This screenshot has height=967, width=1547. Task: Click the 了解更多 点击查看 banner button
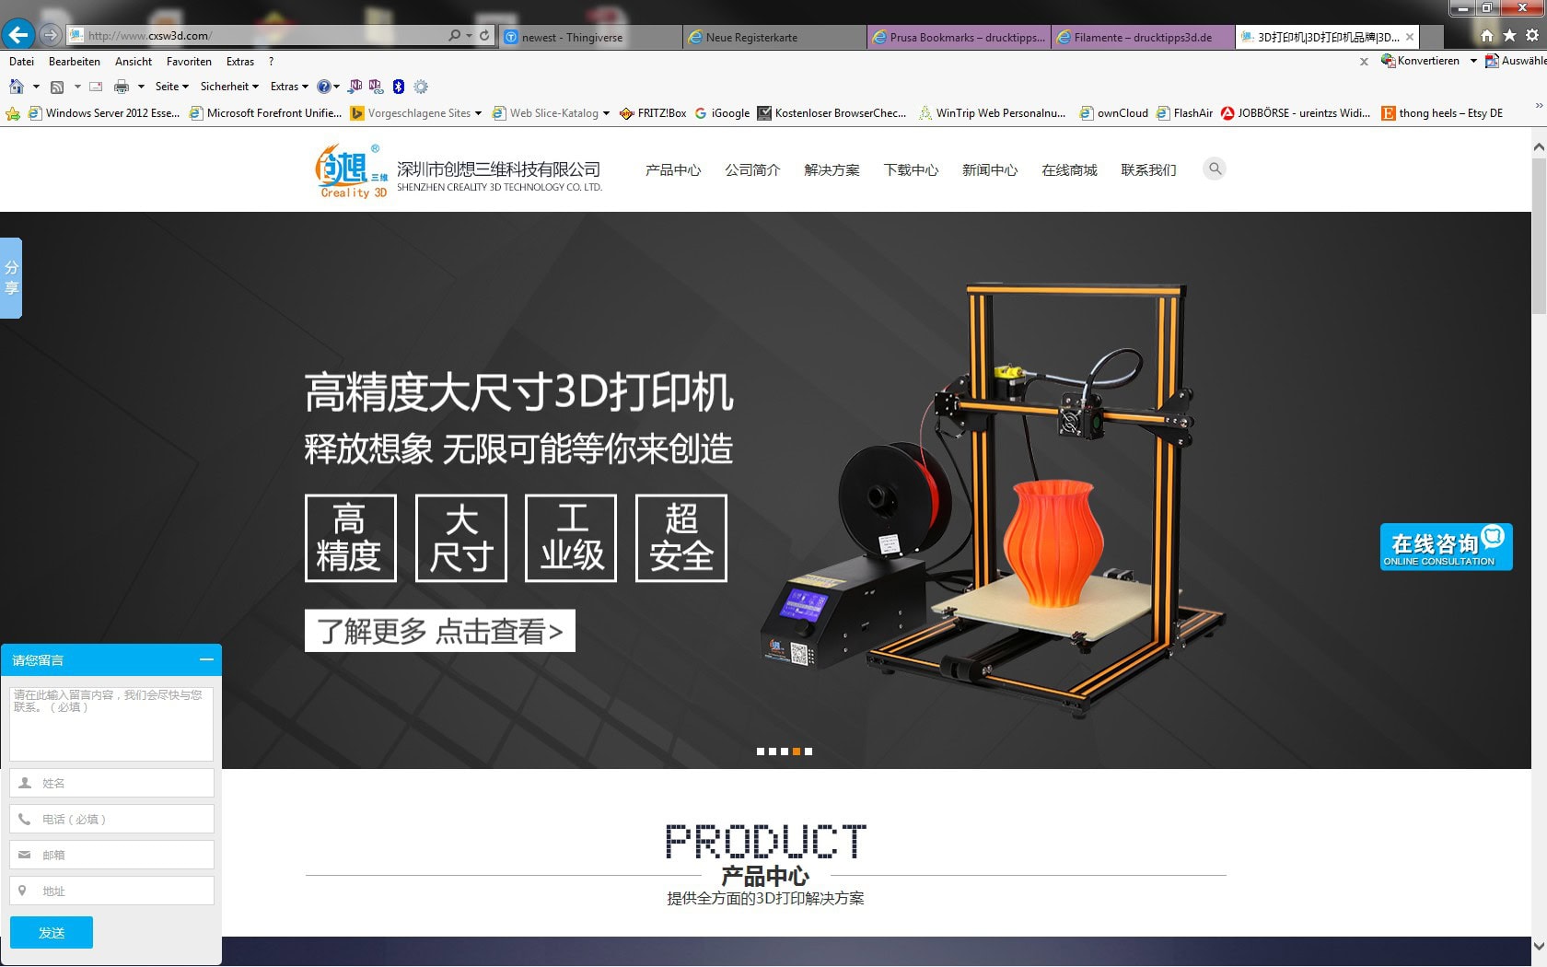pyautogui.click(x=439, y=631)
